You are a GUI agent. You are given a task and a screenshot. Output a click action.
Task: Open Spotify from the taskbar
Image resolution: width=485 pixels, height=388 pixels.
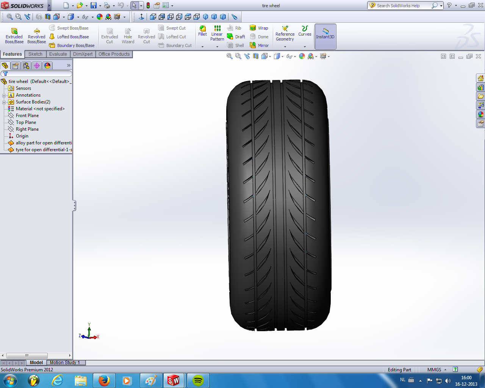pyautogui.click(x=198, y=380)
